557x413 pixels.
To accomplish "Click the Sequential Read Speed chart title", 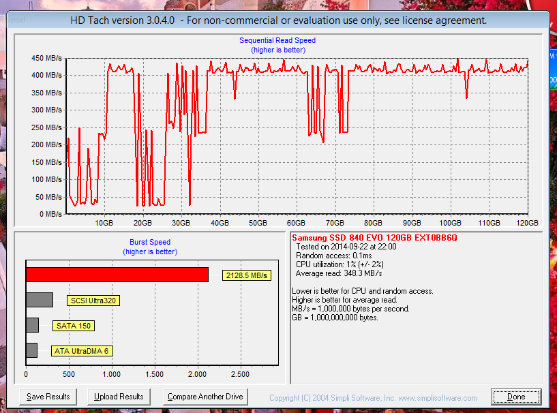I will [277, 40].
